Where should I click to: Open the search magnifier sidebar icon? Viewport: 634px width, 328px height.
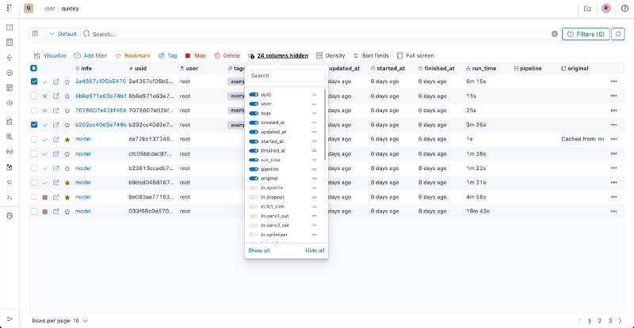click(x=10, y=137)
